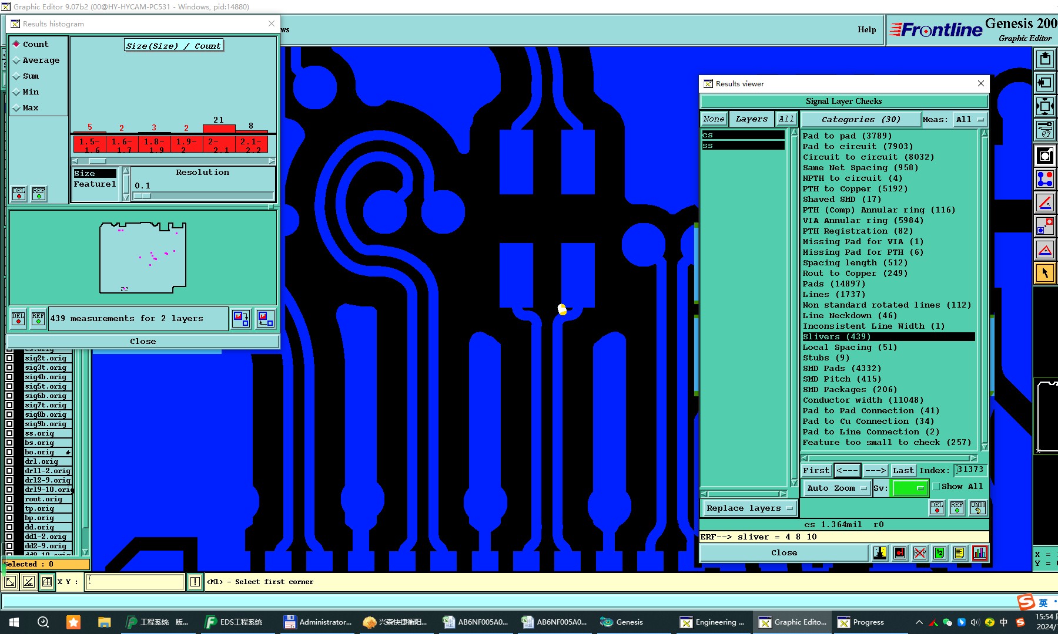Enable the Show All checkbox
Screen dimensions: 1058x634
click(x=936, y=487)
